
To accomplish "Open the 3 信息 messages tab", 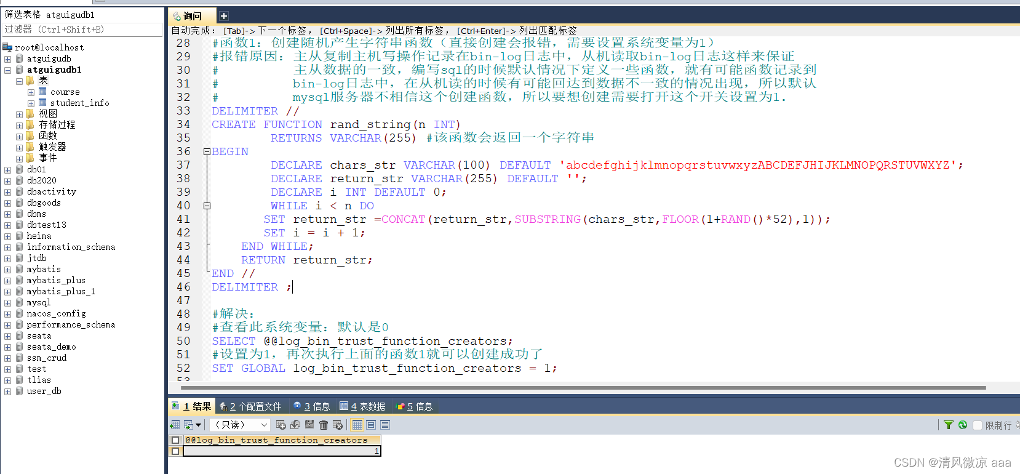I will tap(312, 406).
